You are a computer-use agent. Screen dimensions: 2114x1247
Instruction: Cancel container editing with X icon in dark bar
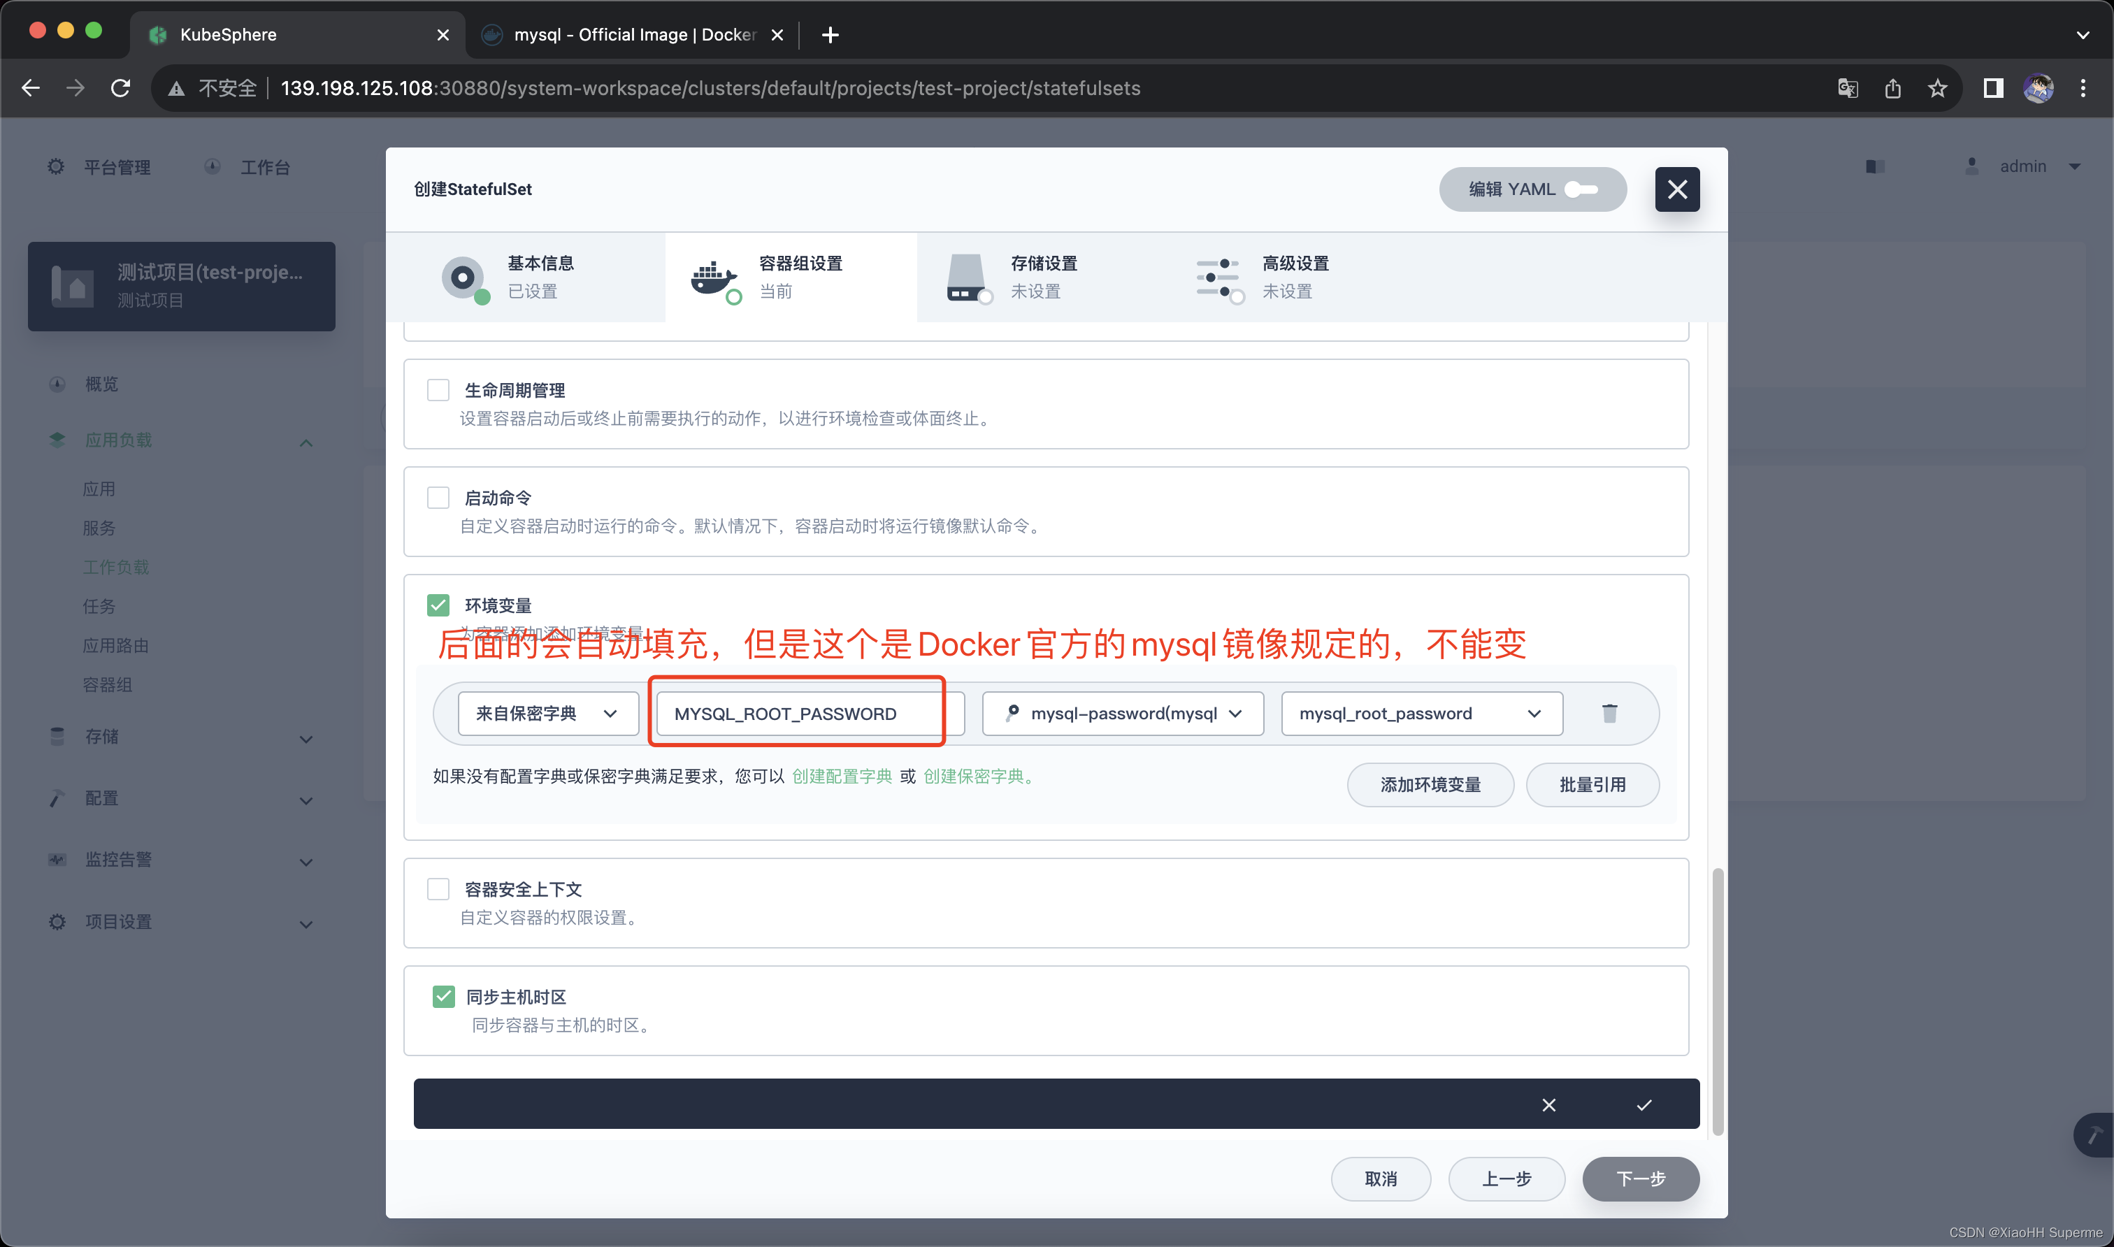[x=1548, y=1104]
